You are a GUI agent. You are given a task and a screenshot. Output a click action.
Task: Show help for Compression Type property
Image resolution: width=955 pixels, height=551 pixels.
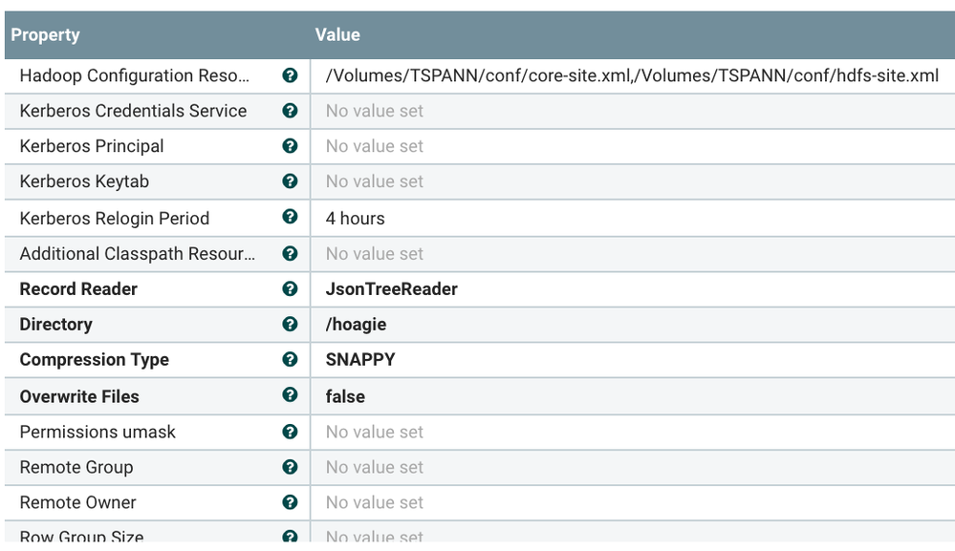point(291,359)
